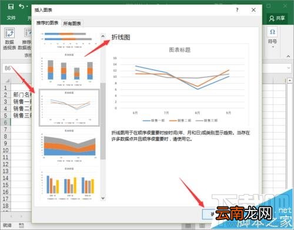Image resolution: width=294 pixels, height=230 pixels.
Task: Select the stacked bar chart thumbnail
Action: point(69,40)
